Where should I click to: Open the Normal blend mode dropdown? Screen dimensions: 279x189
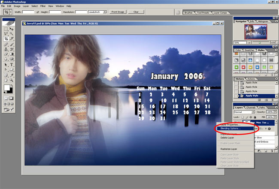tap(253, 112)
